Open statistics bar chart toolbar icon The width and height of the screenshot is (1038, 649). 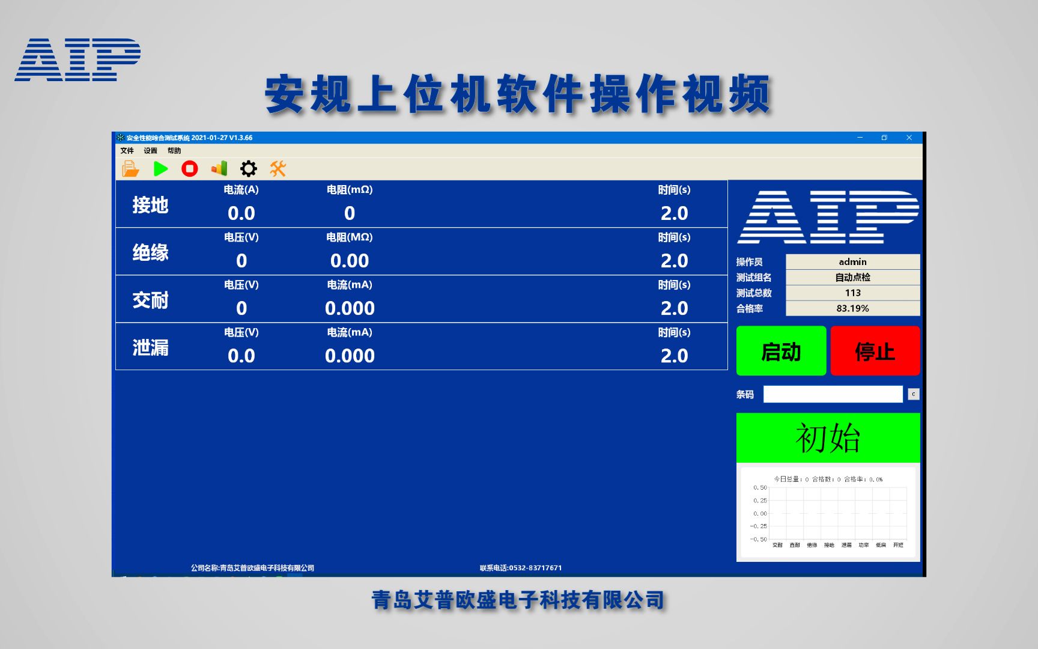click(219, 169)
